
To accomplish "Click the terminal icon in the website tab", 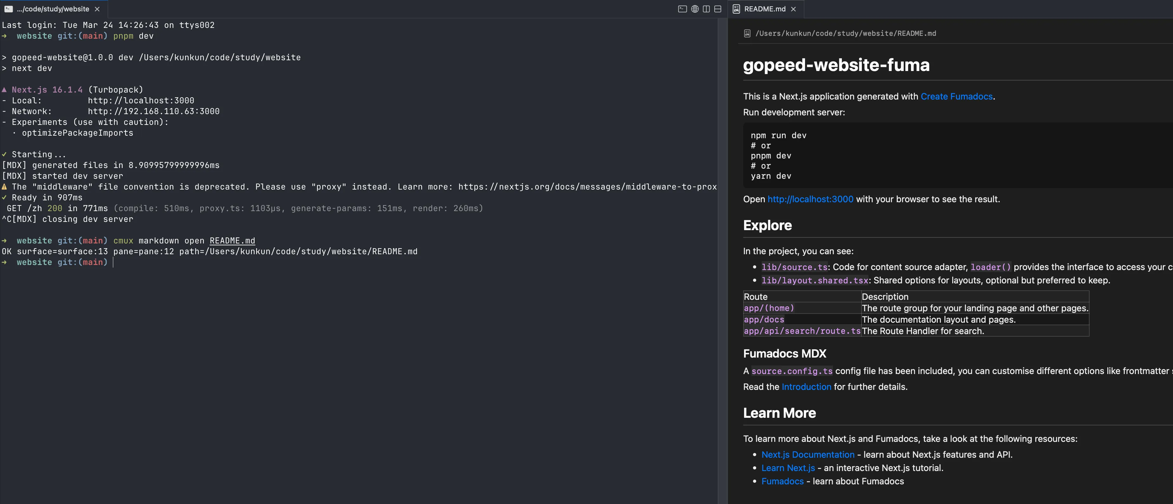I will [8, 9].
